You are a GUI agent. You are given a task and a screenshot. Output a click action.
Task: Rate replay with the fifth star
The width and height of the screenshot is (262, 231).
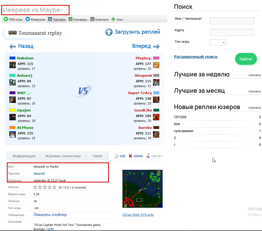54,187
